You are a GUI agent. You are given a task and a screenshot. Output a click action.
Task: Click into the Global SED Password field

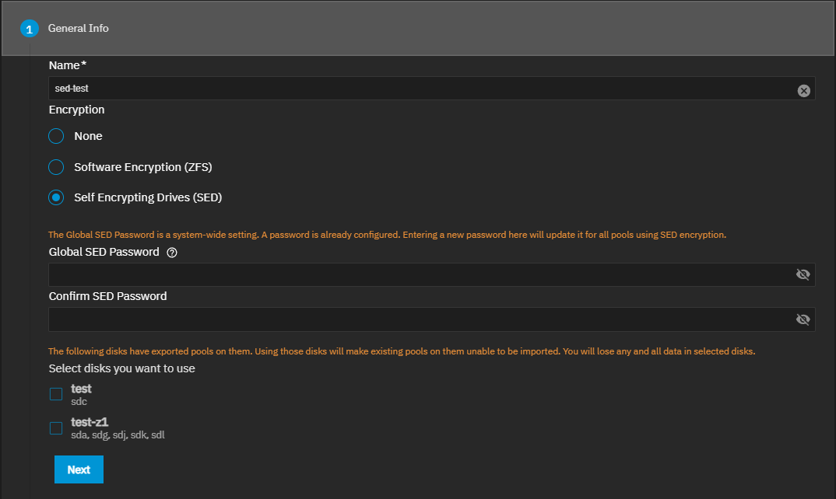(420, 274)
